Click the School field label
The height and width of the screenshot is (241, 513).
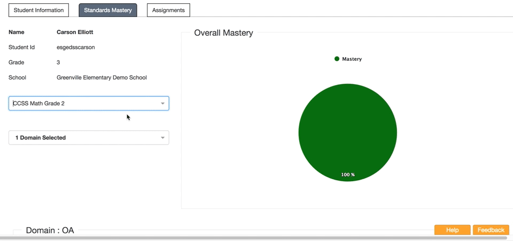pyautogui.click(x=17, y=78)
